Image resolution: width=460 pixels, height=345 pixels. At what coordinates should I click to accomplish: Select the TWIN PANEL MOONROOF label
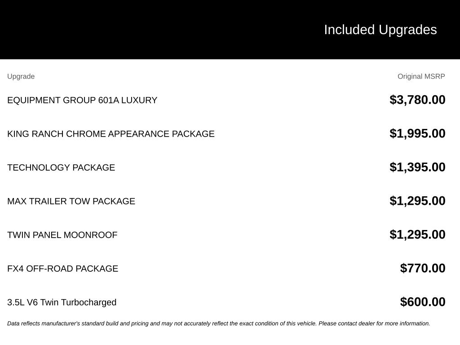click(62, 235)
